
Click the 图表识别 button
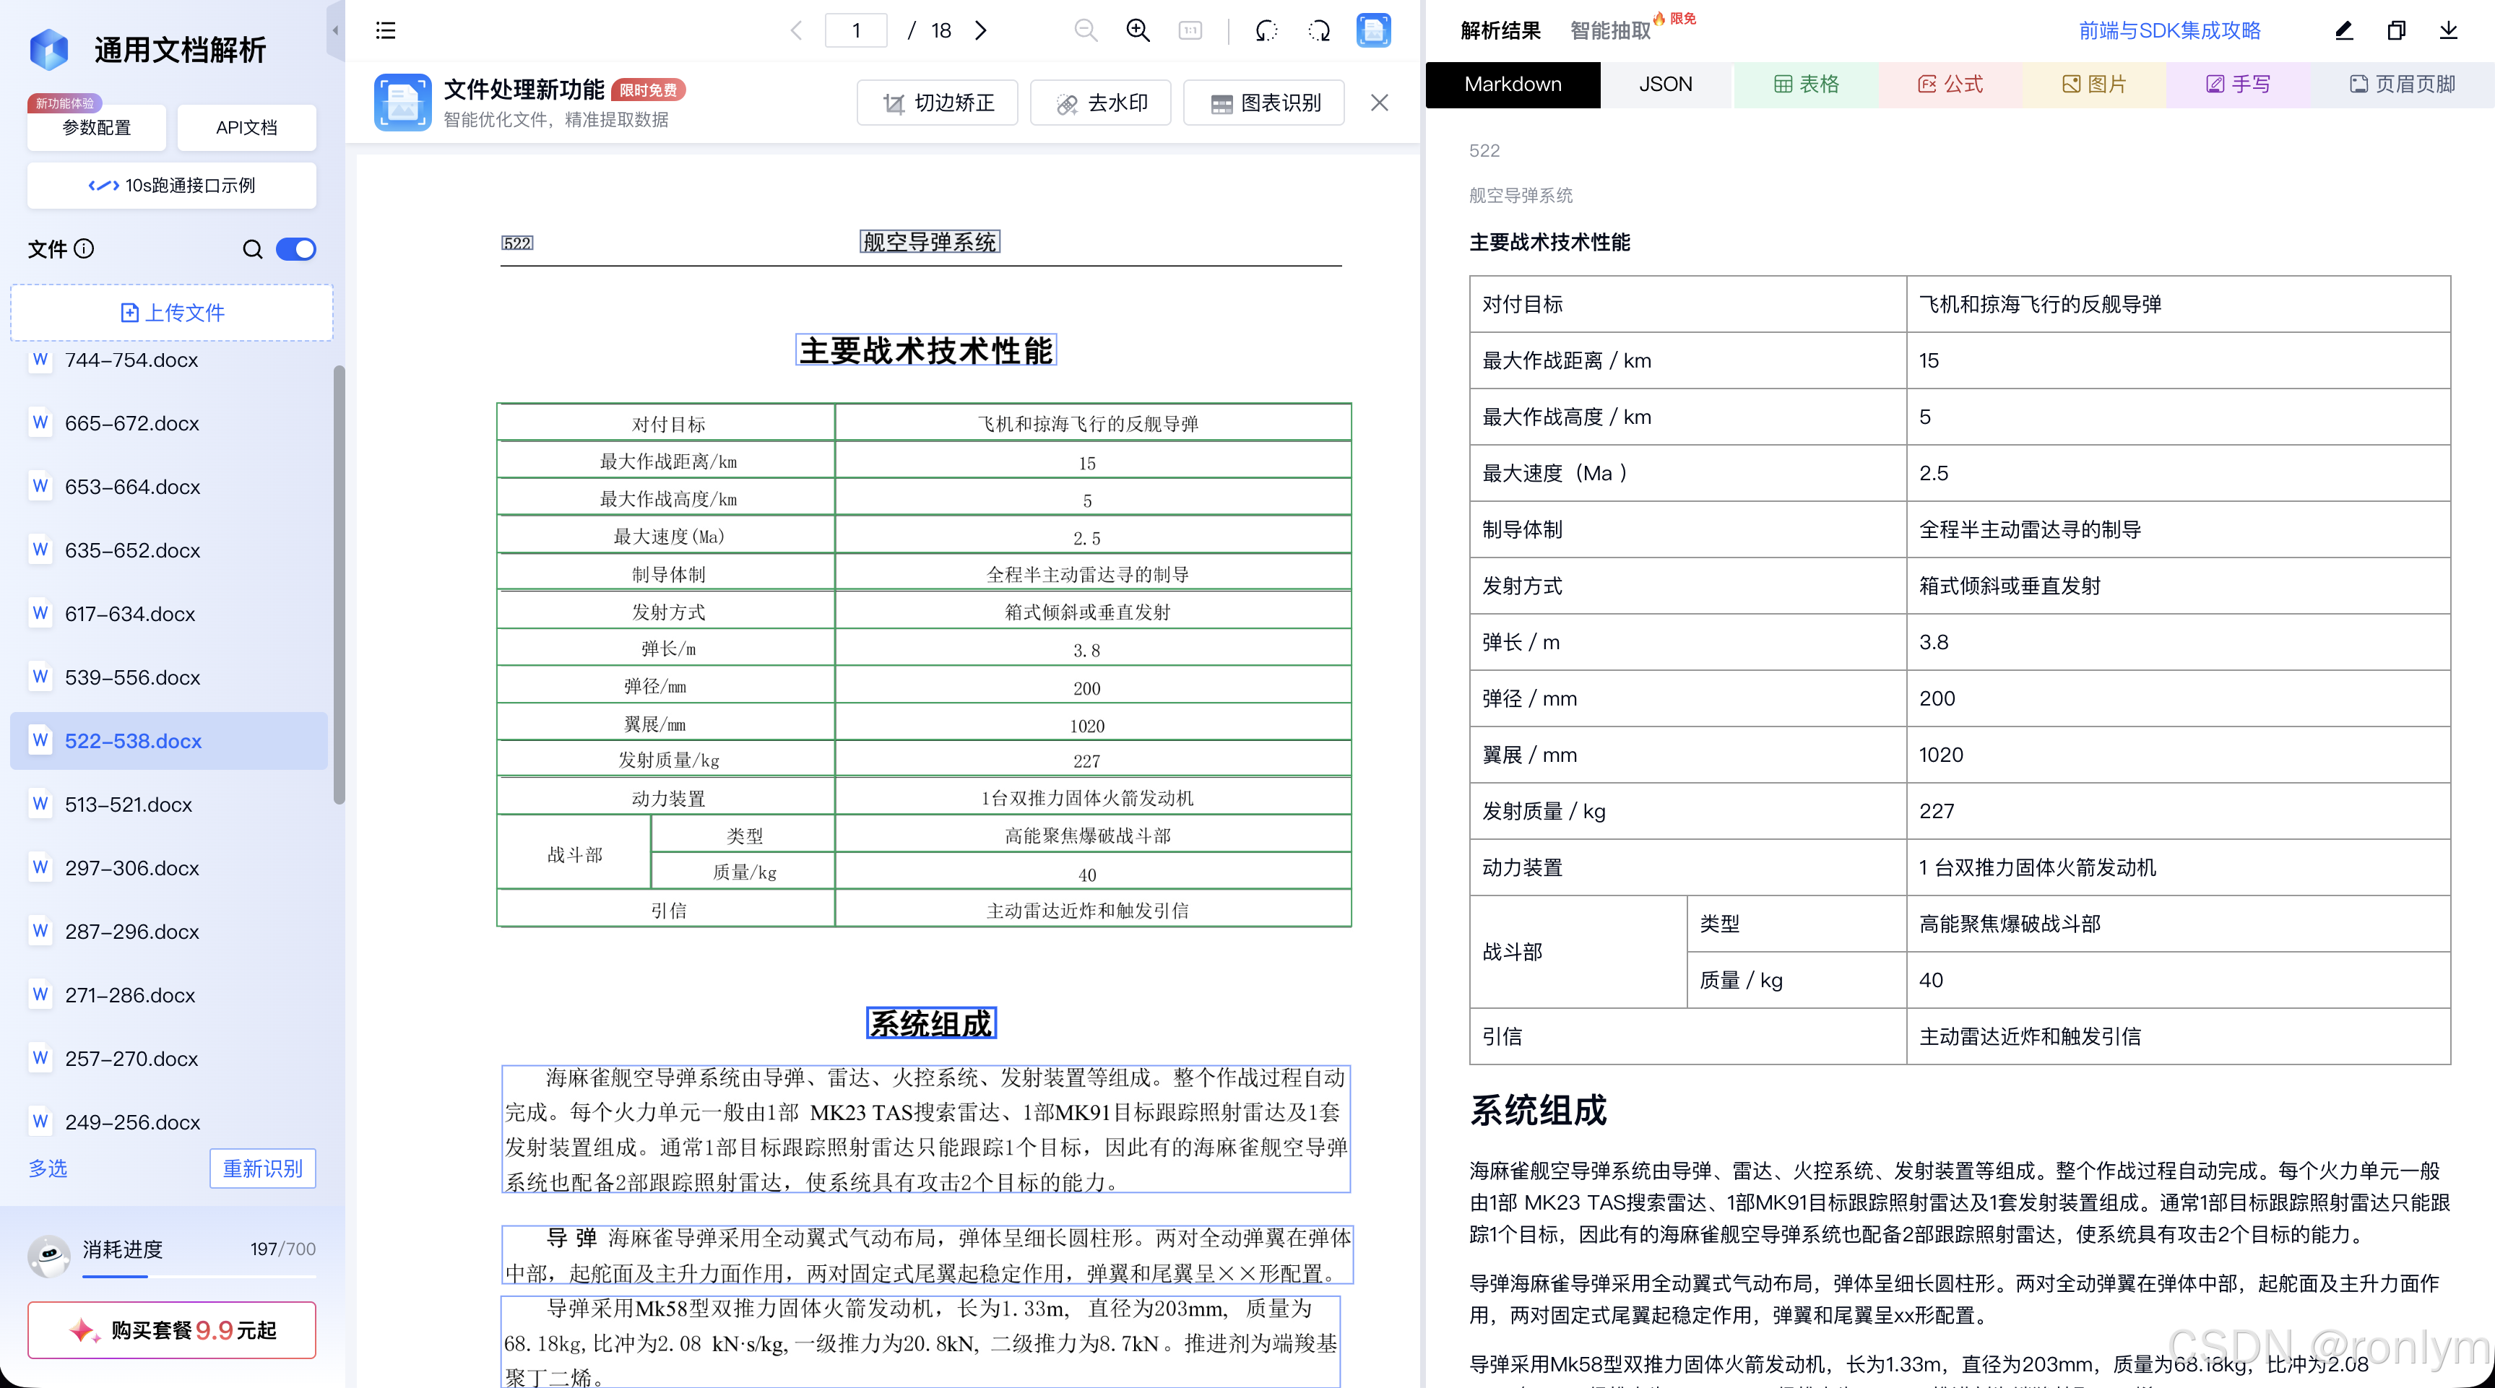(1264, 103)
